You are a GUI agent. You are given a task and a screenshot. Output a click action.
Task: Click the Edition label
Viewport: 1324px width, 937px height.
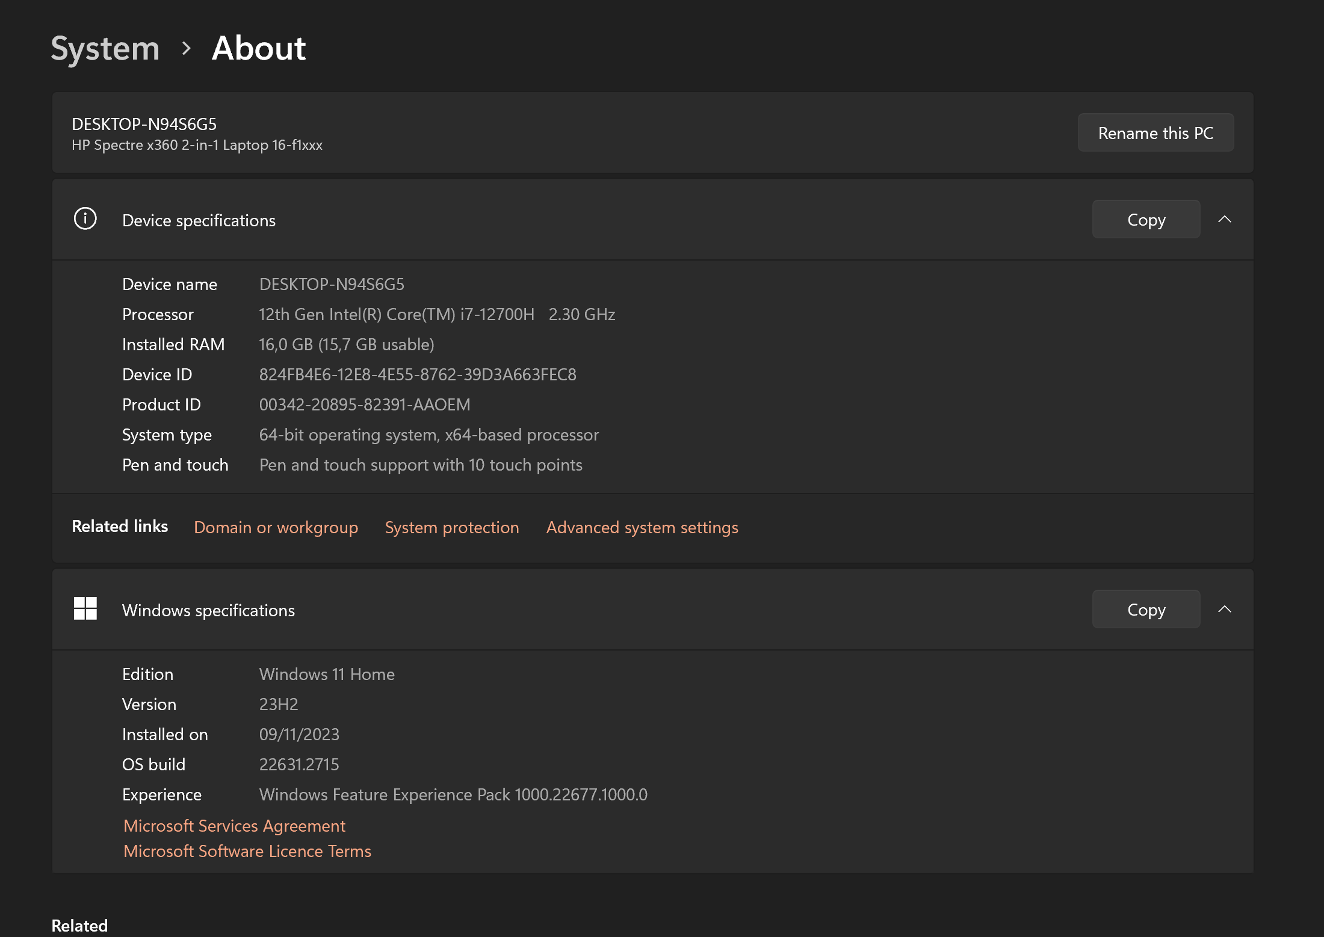(x=147, y=674)
